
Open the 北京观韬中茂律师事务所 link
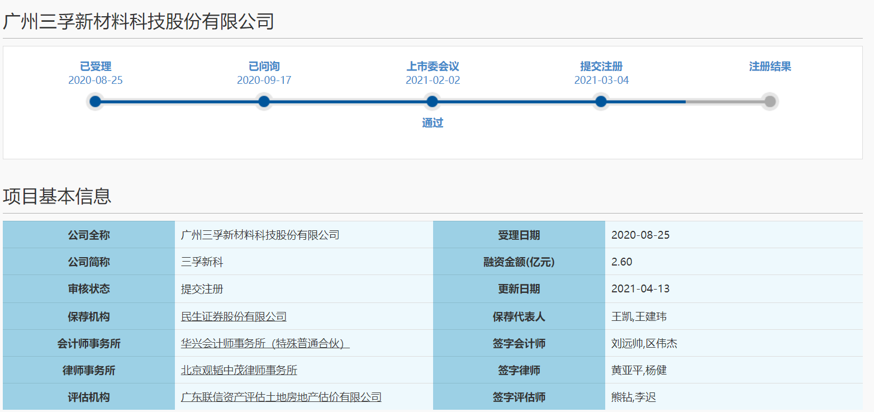(239, 371)
